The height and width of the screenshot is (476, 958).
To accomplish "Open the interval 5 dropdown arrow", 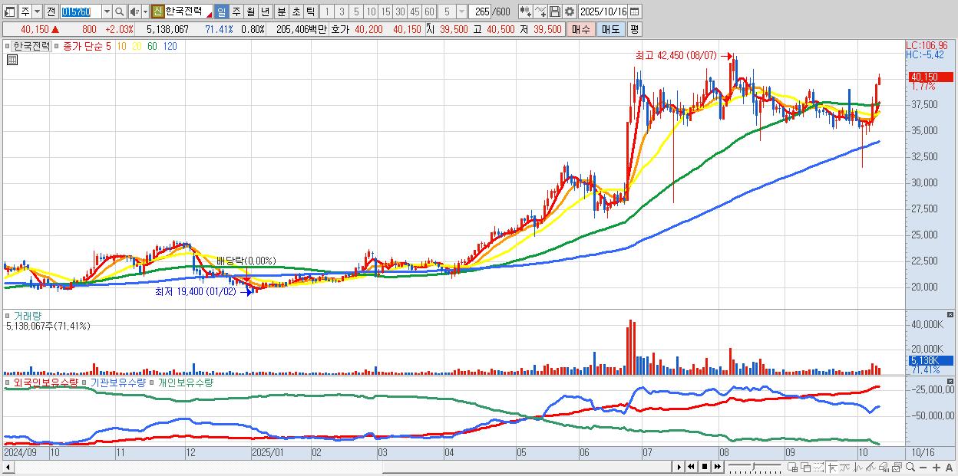I will pos(461,11).
